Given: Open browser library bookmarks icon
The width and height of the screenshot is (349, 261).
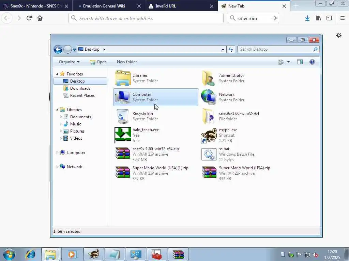Looking at the screenshot, I should (318, 18).
